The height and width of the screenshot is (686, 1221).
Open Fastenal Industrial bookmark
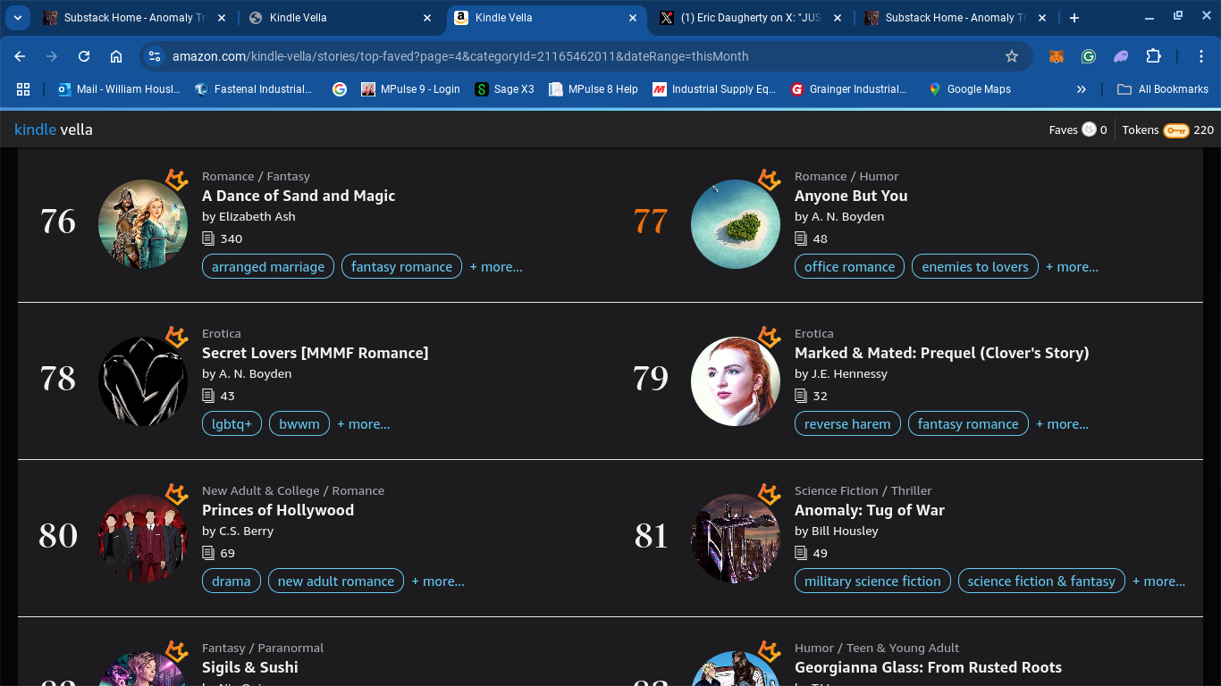(x=254, y=89)
